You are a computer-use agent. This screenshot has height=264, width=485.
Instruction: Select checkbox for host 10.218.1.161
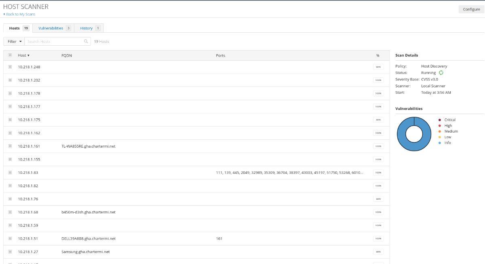click(x=10, y=146)
